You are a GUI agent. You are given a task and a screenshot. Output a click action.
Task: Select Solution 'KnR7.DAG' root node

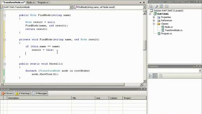168,10
